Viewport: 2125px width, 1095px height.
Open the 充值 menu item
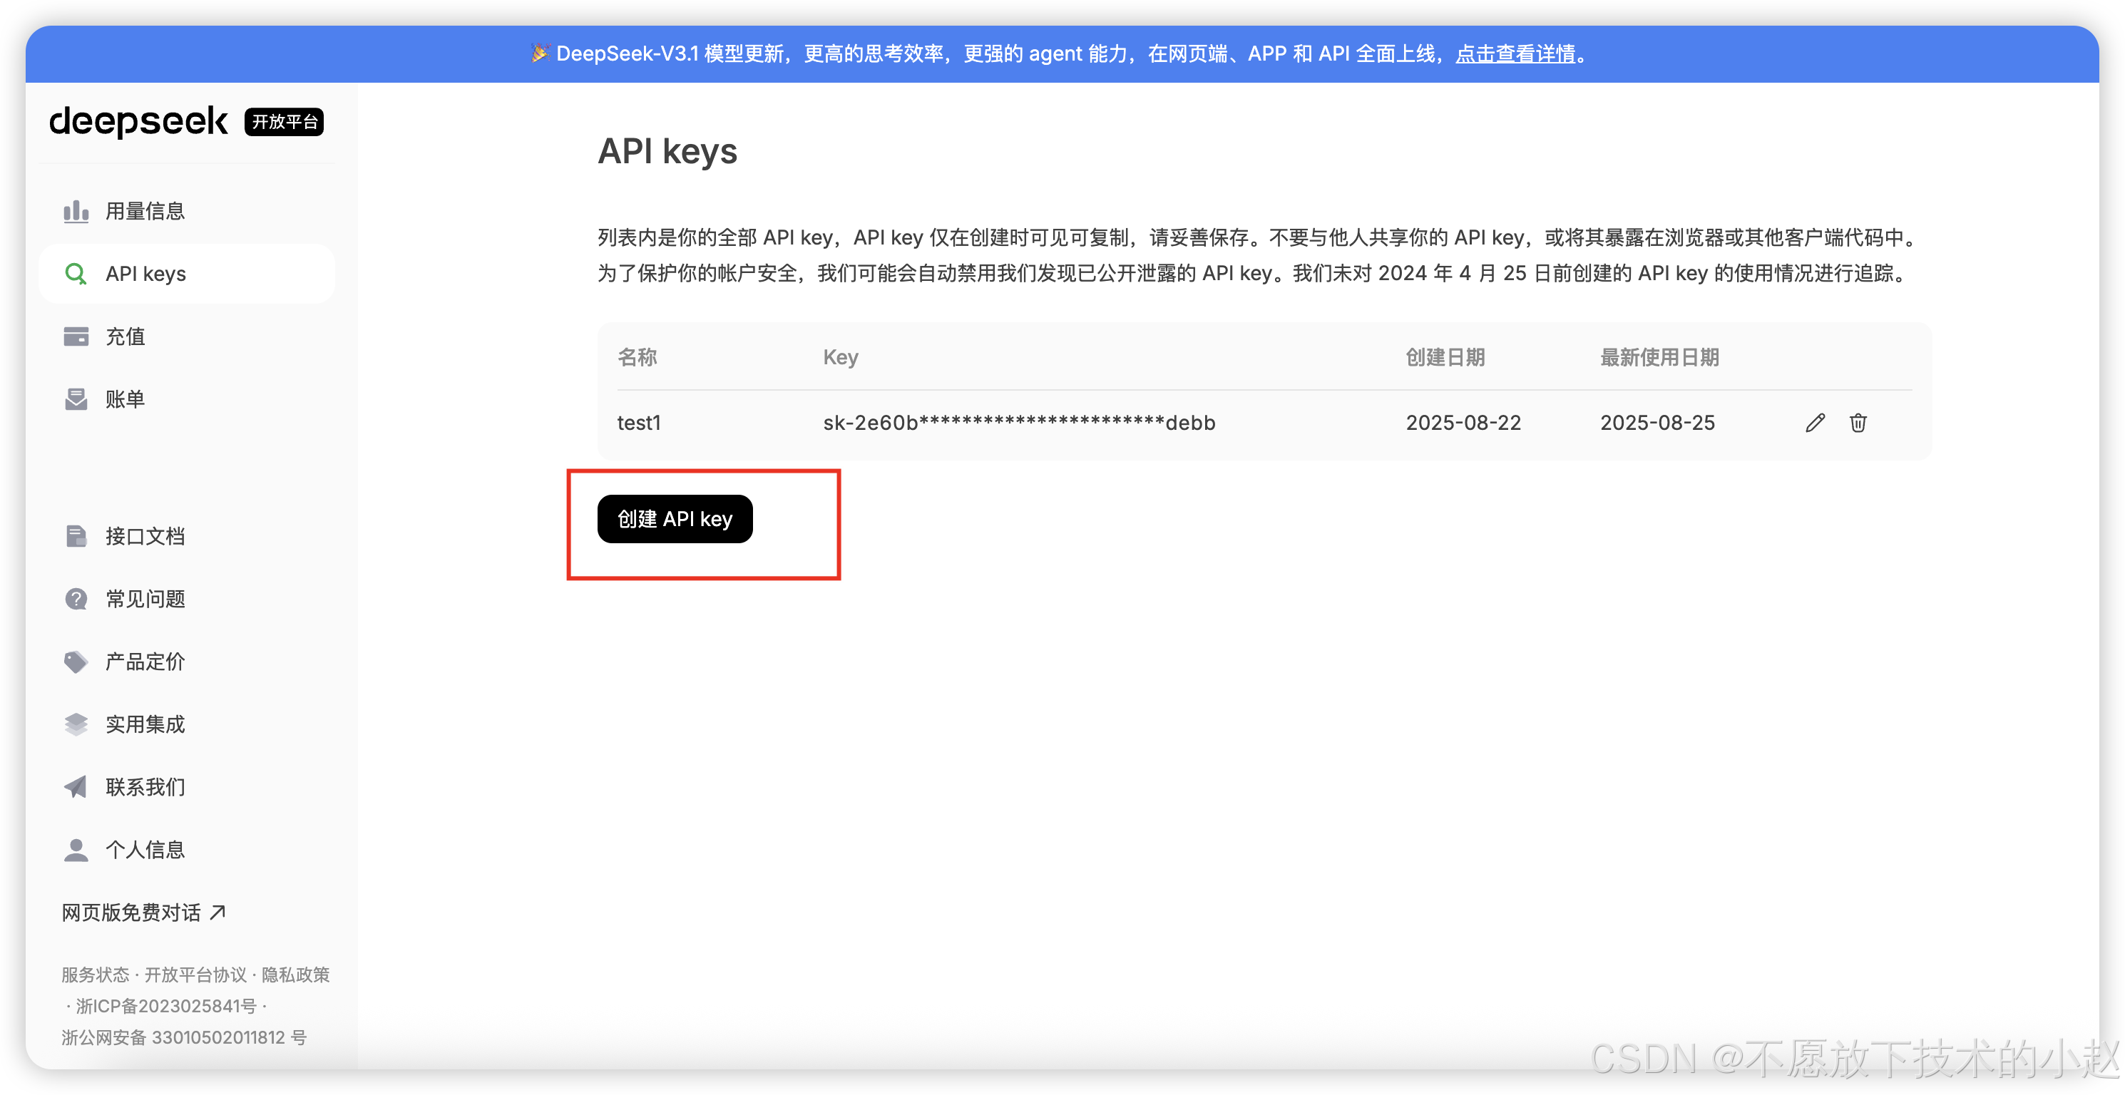click(x=186, y=336)
